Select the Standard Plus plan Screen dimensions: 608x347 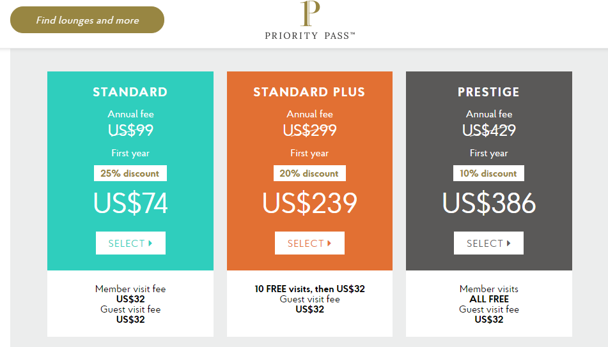pos(309,243)
